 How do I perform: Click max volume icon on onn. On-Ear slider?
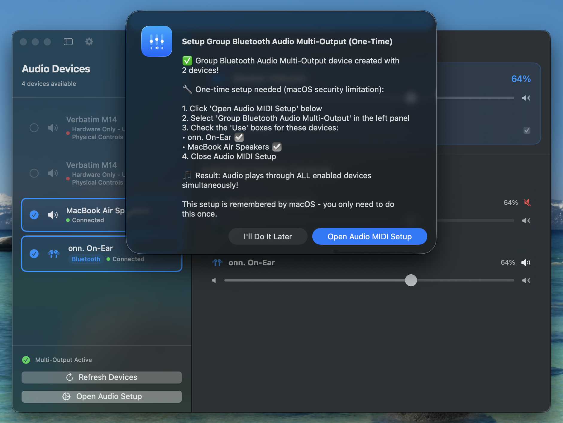click(x=526, y=280)
